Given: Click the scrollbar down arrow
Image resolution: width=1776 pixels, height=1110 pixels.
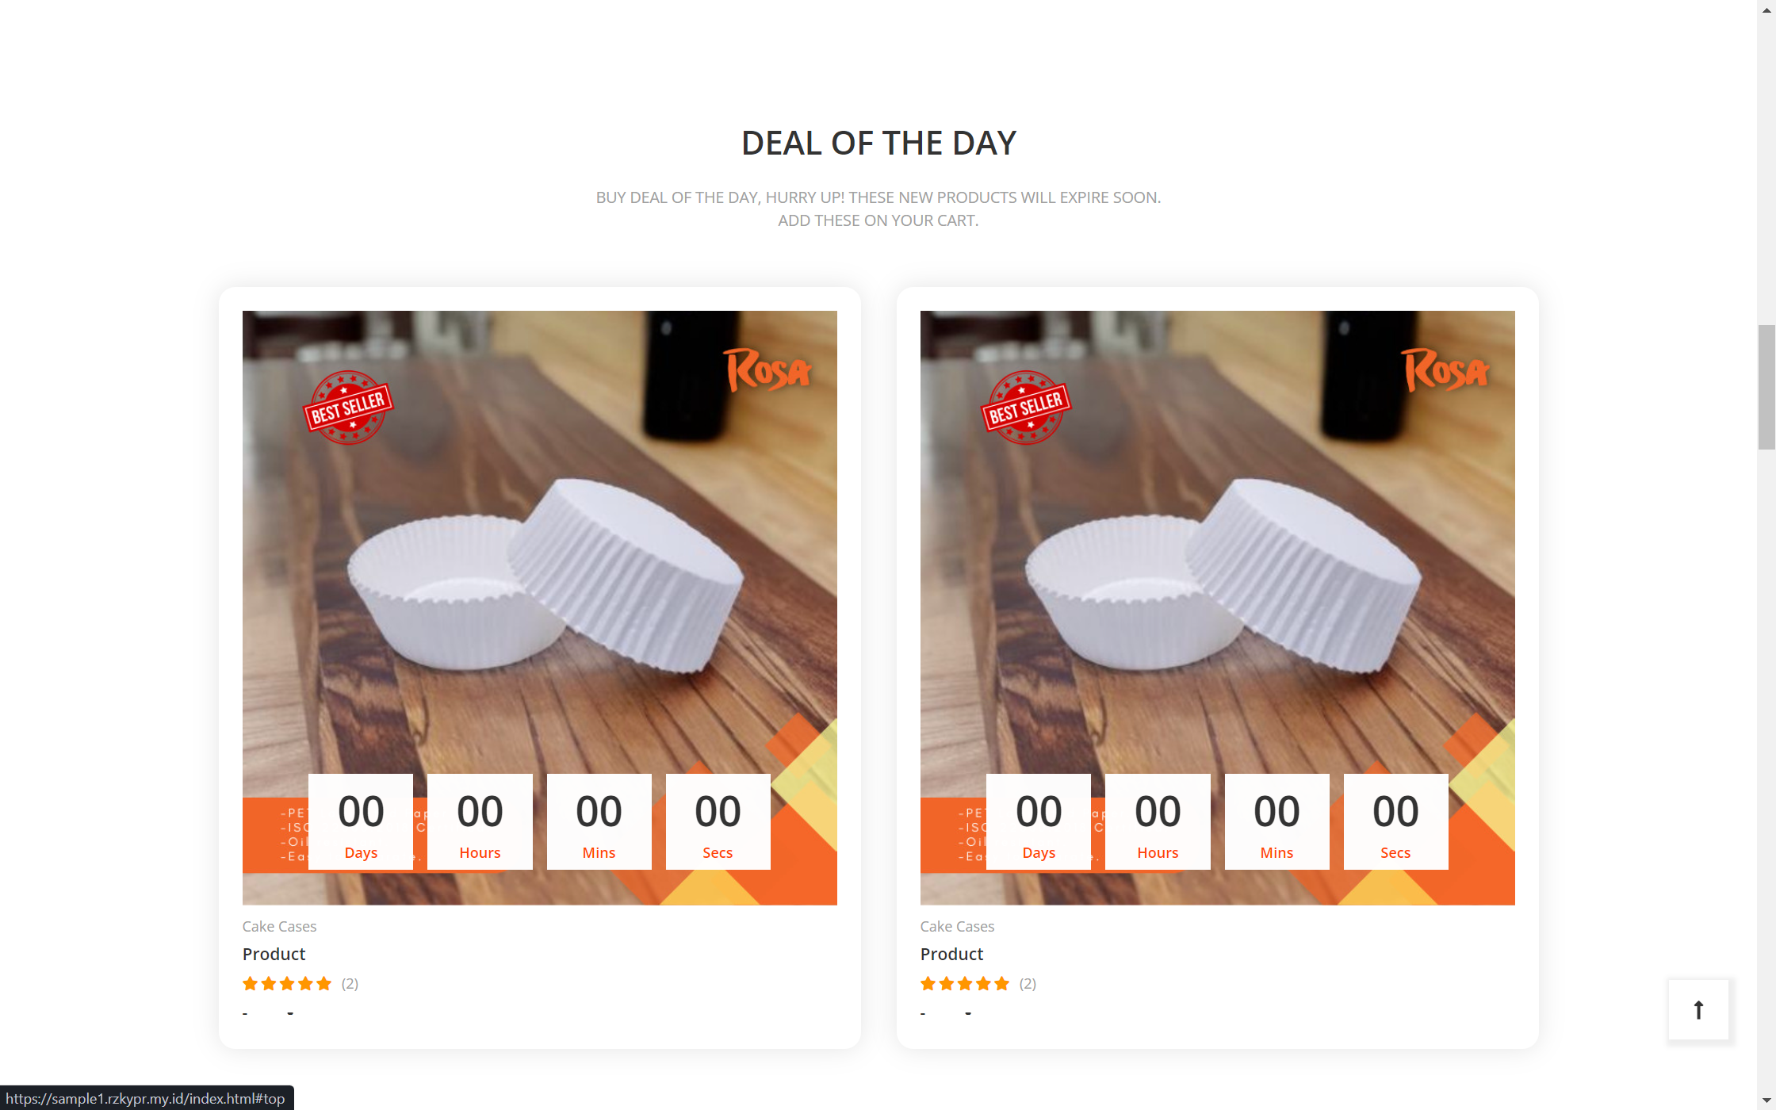Looking at the screenshot, I should (x=1766, y=1100).
